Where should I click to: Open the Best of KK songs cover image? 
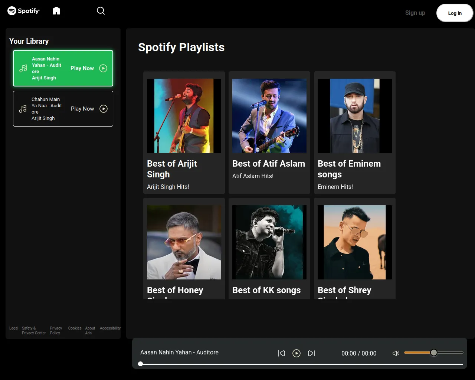coord(269,242)
